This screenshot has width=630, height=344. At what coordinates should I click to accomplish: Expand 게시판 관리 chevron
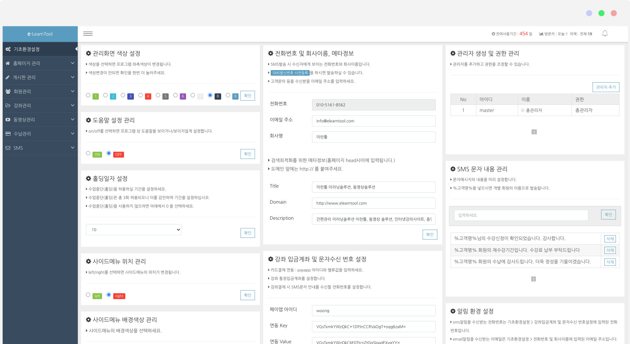click(x=73, y=77)
